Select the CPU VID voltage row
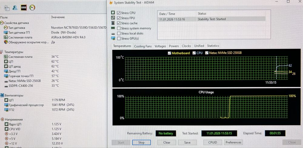Screen dimensions: 303x148 53,129
